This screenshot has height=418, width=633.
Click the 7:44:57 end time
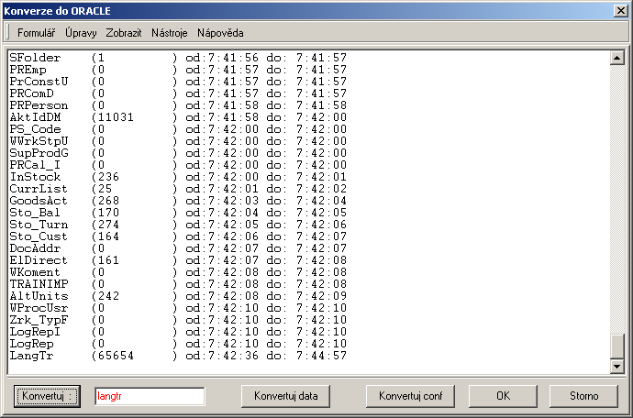321,356
